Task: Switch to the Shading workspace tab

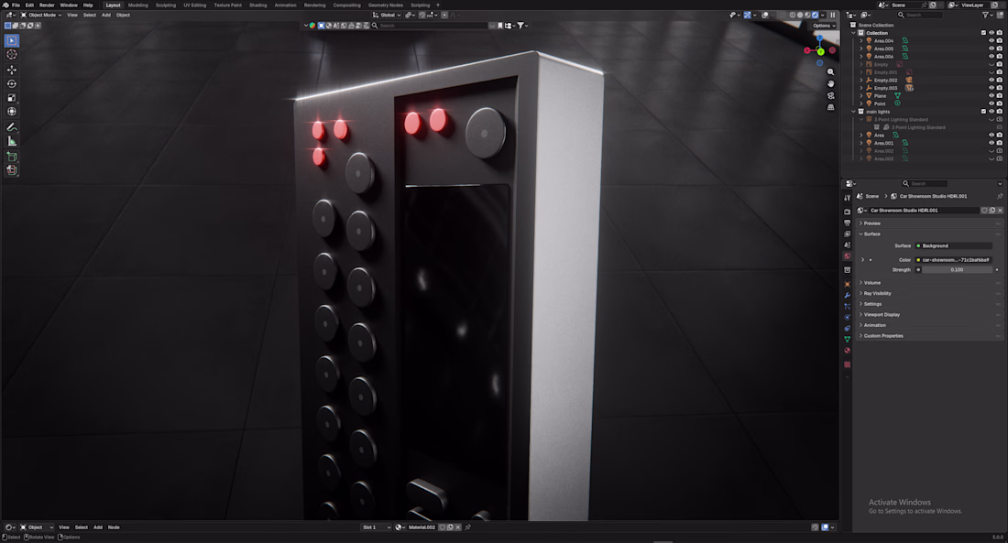Action: (257, 5)
